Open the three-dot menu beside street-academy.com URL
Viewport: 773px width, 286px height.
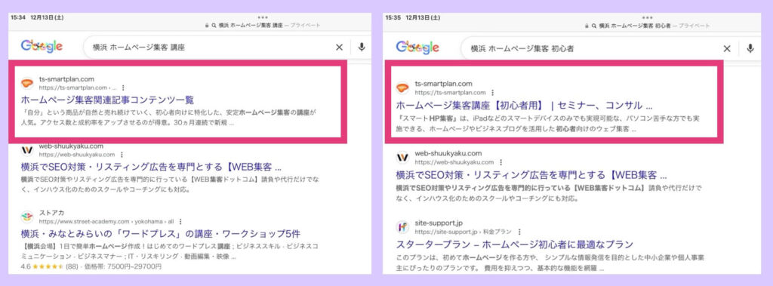click(181, 221)
